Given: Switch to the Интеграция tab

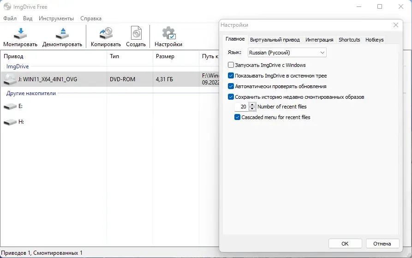Looking at the screenshot, I should (x=319, y=40).
